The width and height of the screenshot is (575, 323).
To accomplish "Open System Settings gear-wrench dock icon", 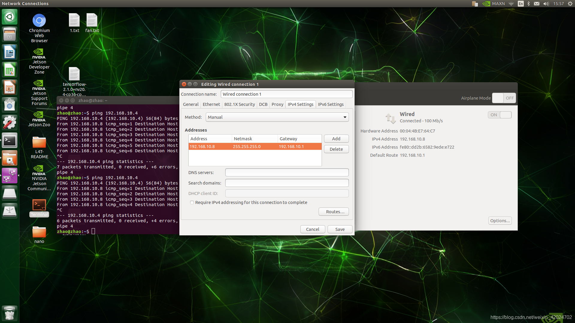I will 9,123.
